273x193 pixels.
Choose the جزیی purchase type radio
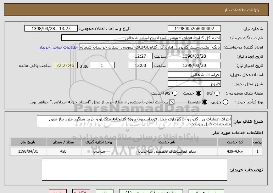pos(225,102)
